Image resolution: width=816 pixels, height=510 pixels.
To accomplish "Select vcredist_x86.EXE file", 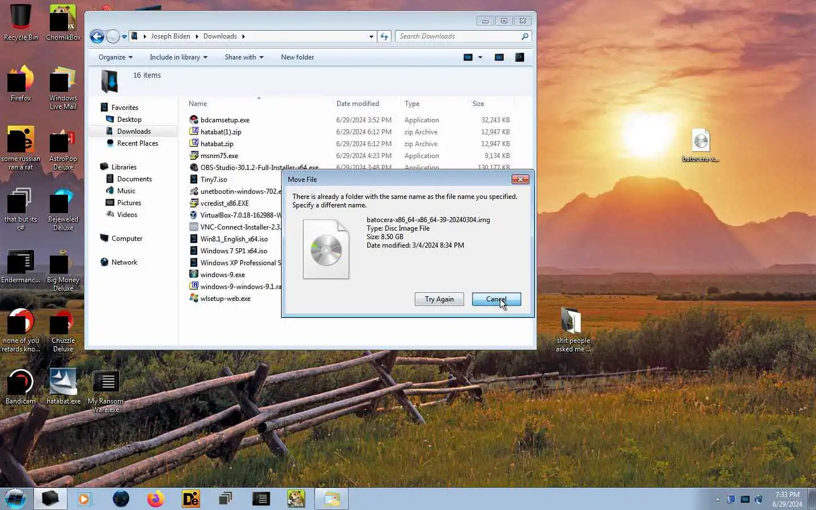I will (224, 203).
